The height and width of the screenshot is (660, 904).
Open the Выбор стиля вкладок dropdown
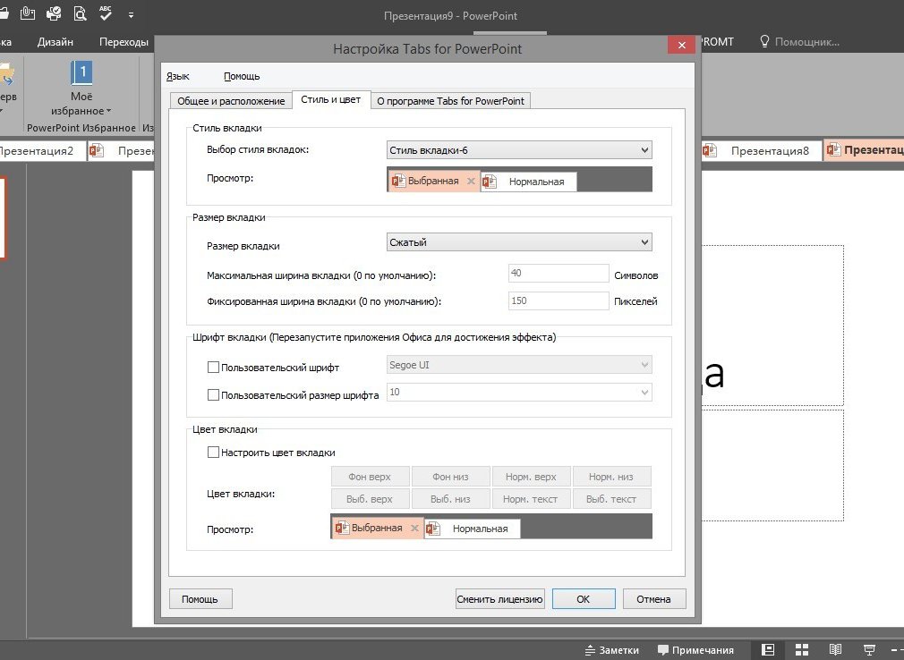[519, 150]
